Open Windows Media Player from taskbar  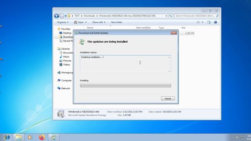tap(30, 137)
